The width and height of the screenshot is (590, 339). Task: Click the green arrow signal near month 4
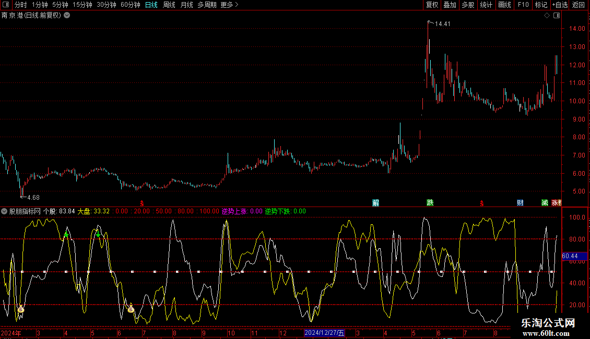coord(66,235)
